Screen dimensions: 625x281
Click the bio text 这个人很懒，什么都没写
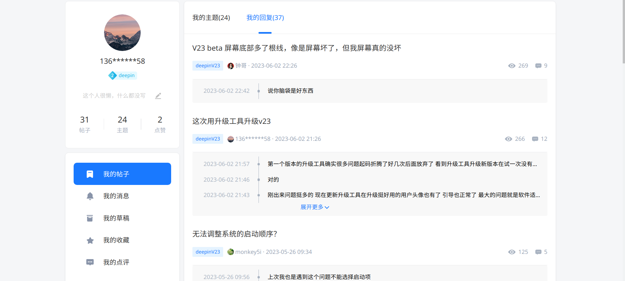(114, 96)
